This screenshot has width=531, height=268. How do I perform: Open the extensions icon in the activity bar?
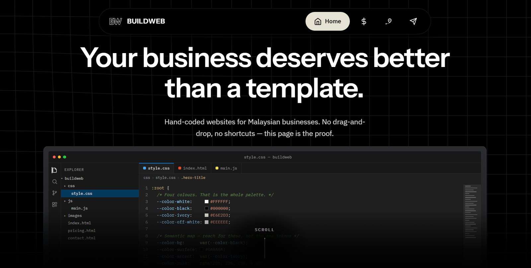(54, 205)
